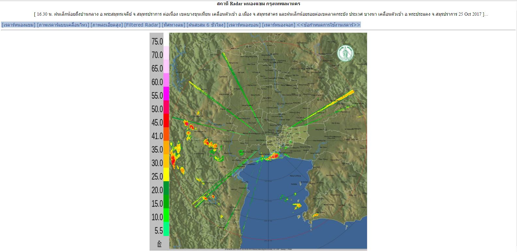Click the pale pink 70.0 dBZ swatch
Viewport: 517px width, 252px height.
tap(166, 53)
